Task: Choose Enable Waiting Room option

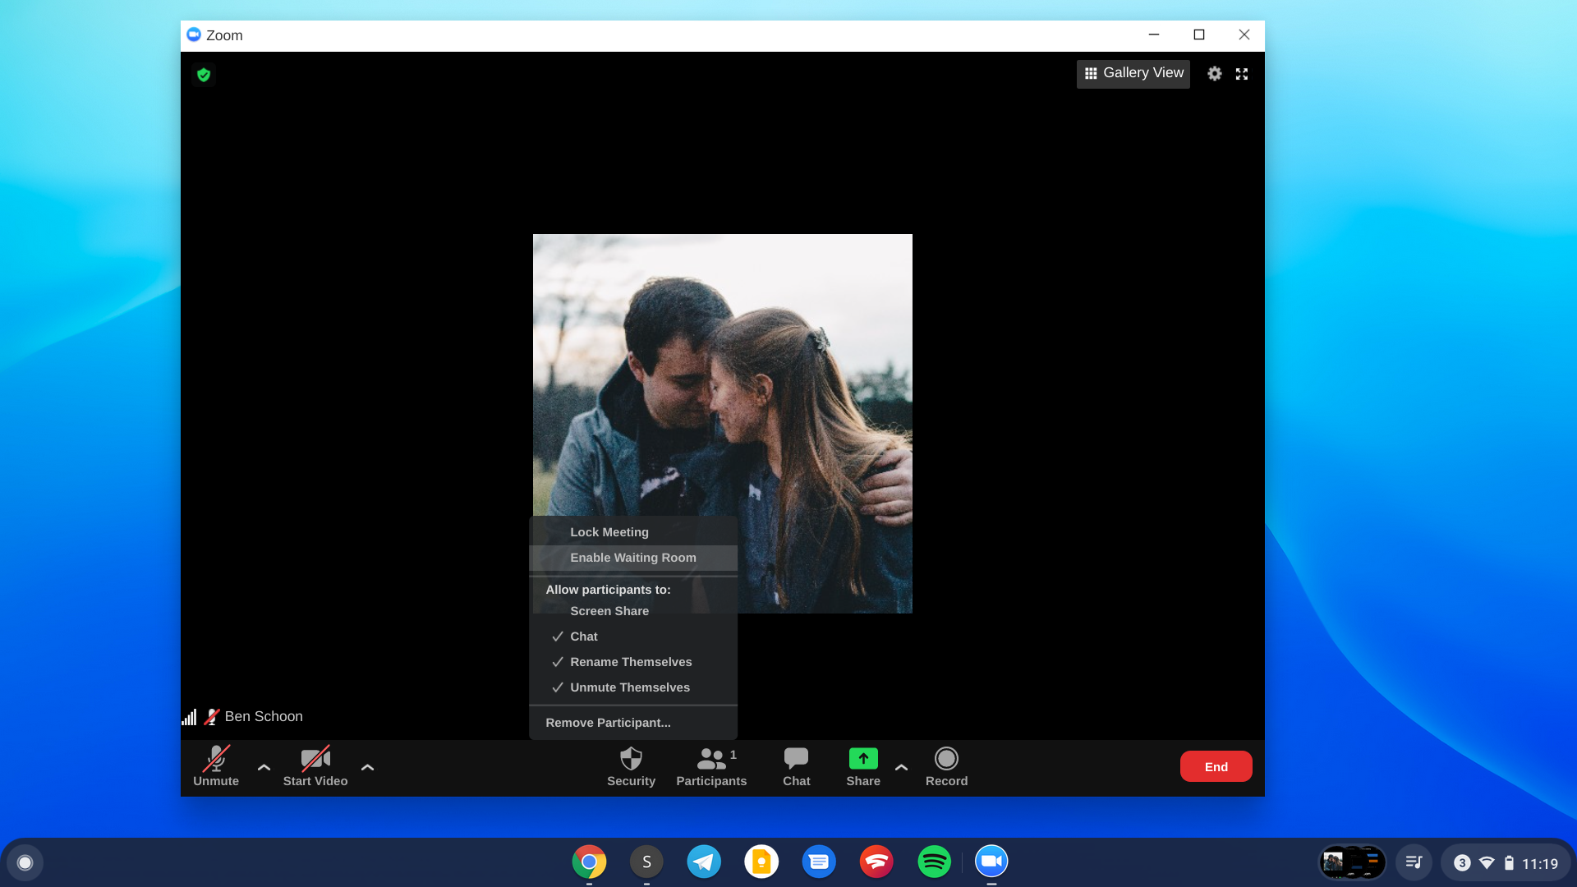Action: click(632, 558)
